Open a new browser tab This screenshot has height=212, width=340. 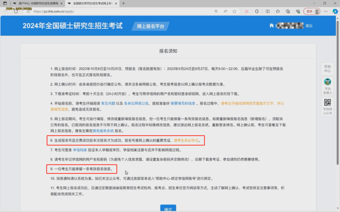123,3
